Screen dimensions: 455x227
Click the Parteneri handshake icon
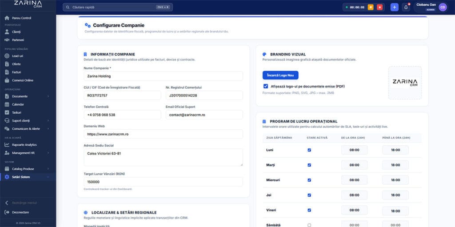click(x=7, y=40)
